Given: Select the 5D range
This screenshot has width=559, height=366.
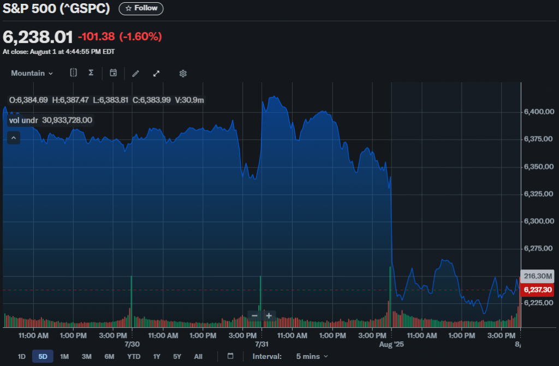Looking at the screenshot, I should tap(43, 356).
